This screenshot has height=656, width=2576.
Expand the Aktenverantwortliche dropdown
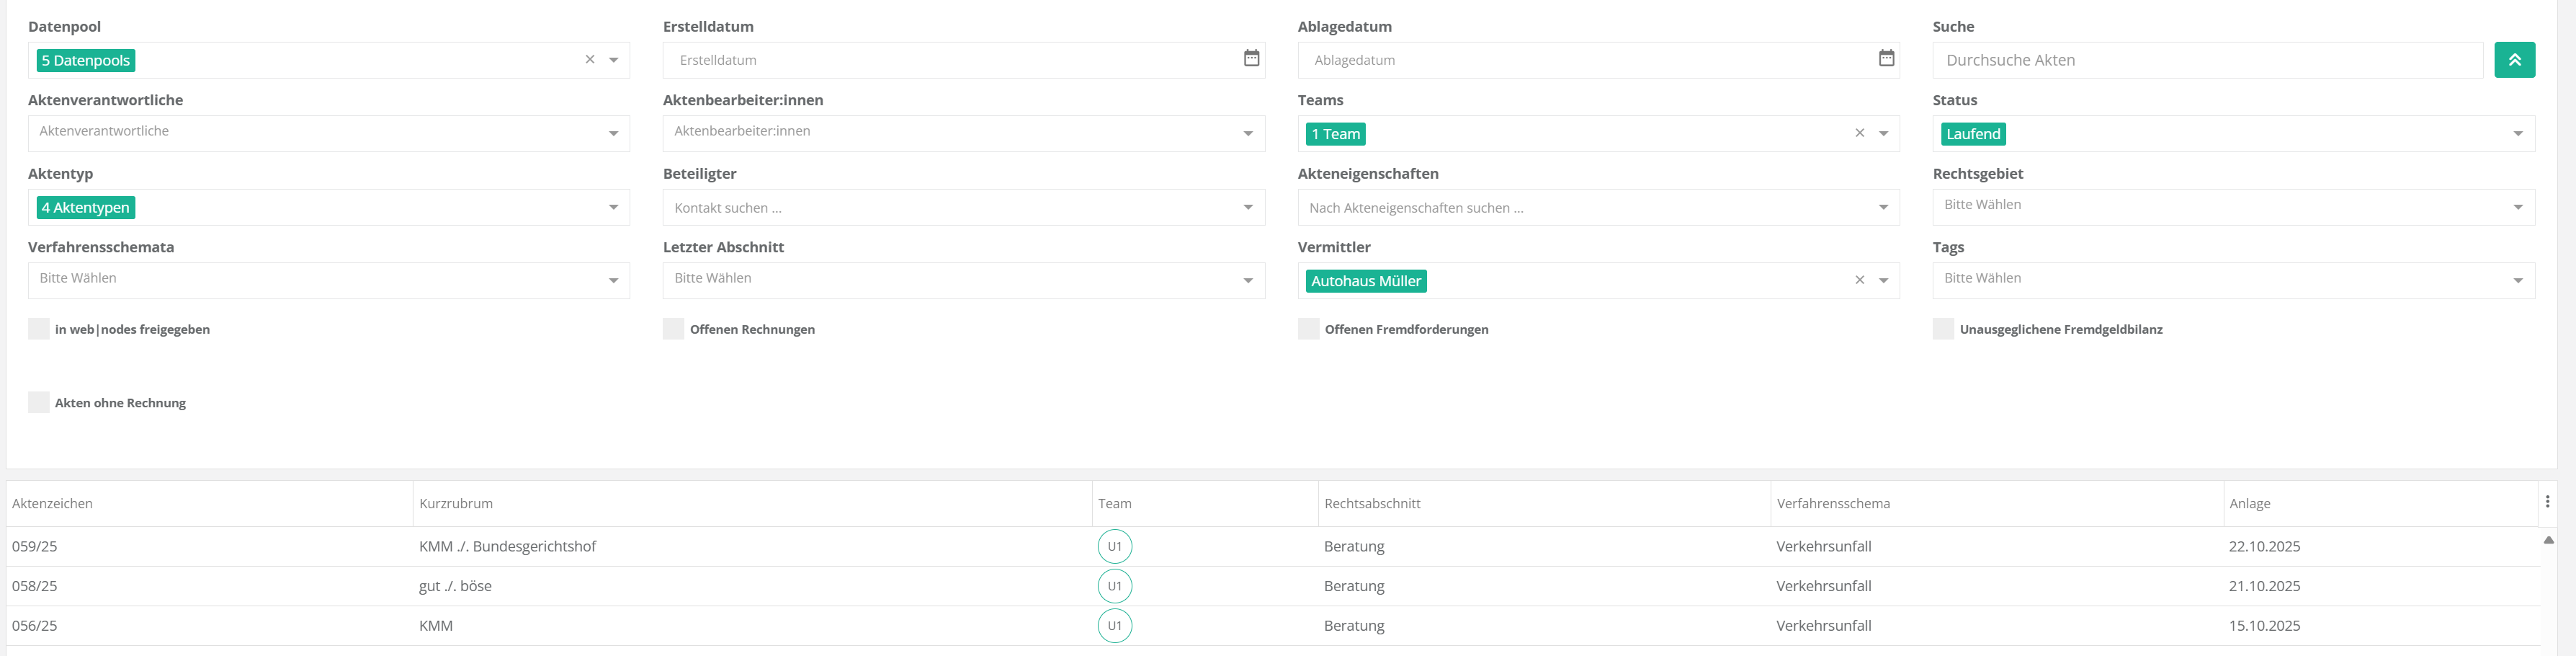pyautogui.click(x=613, y=134)
